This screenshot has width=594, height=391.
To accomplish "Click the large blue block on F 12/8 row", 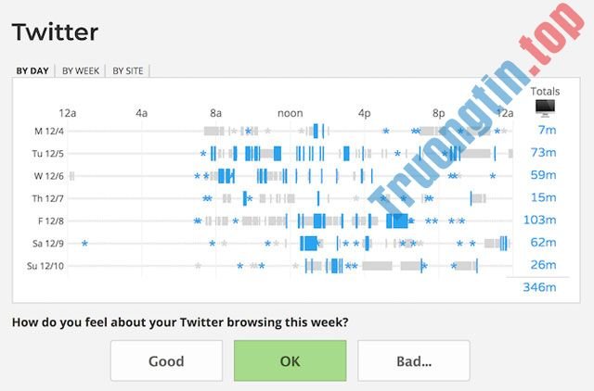I will click(397, 221).
